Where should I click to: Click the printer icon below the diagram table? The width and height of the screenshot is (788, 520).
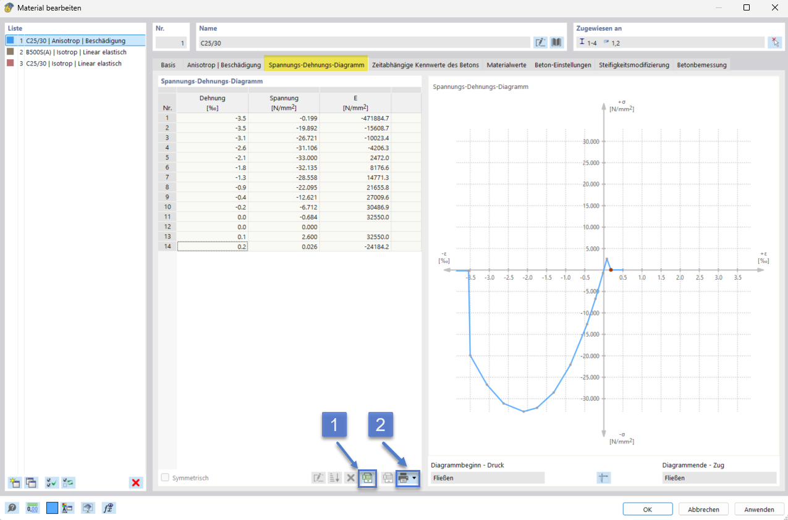pos(404,477)
